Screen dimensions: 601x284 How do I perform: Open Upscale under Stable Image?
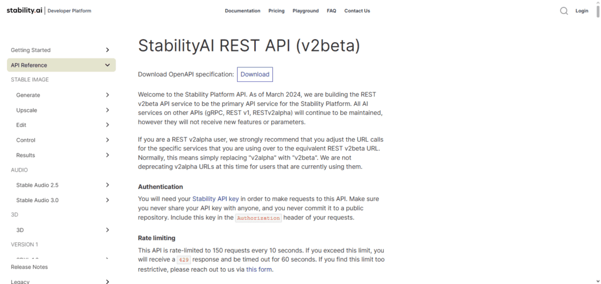pos(26,110)
